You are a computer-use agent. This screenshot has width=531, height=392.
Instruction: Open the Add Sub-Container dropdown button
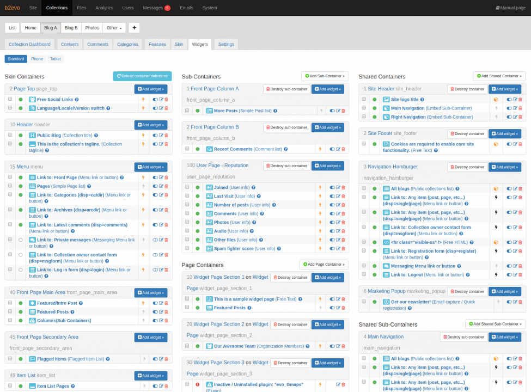tap(325, 76)
